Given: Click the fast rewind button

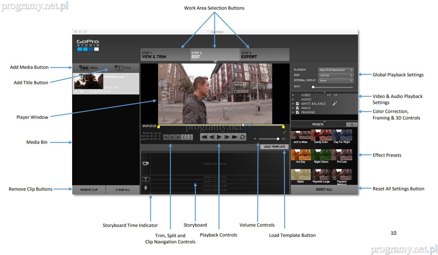Looking at the screenshot, I should [x=204, y=137].
